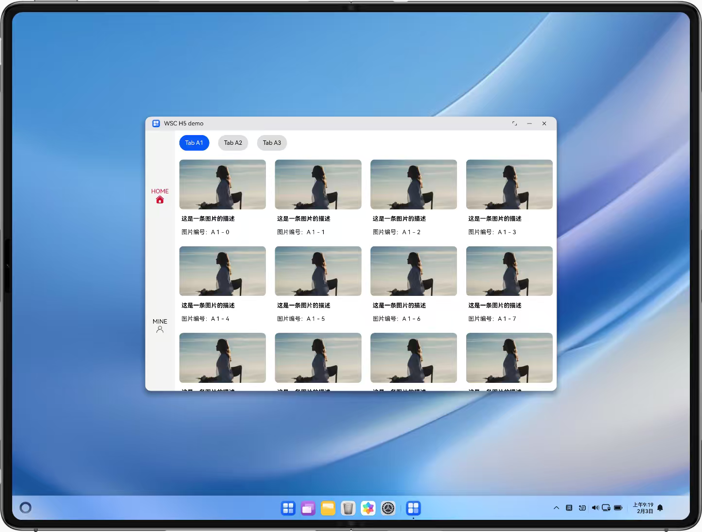This screenshot has height=532, width=702.
Task: Maximize the WSC H5 demo window
Action: pyautogui.click(x=514, y=123)
